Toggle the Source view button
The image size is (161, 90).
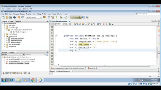coord(53,24)
